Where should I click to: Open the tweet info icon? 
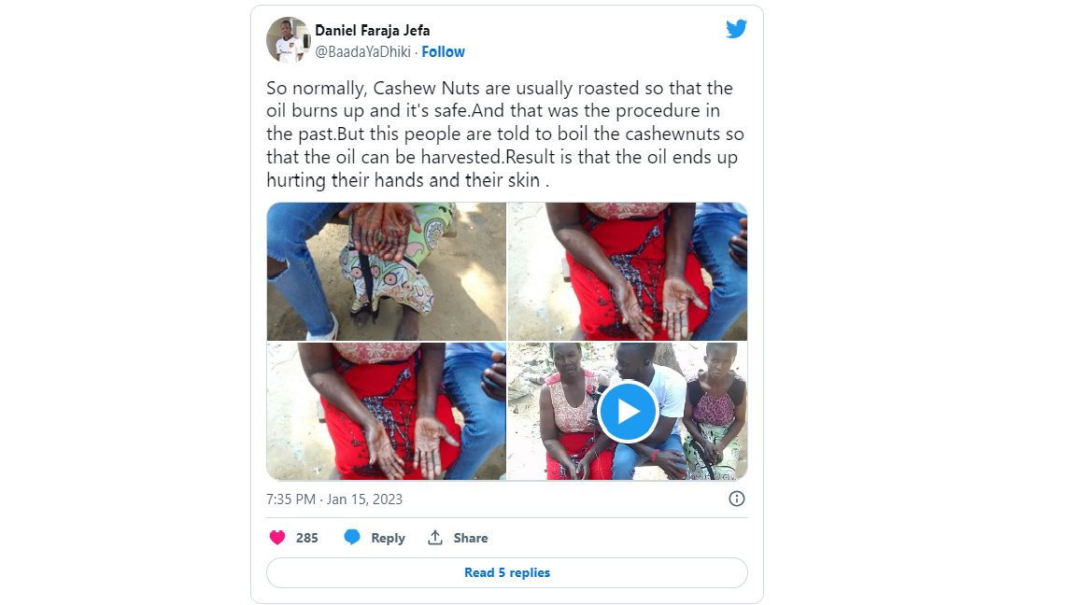coord(736,499)
